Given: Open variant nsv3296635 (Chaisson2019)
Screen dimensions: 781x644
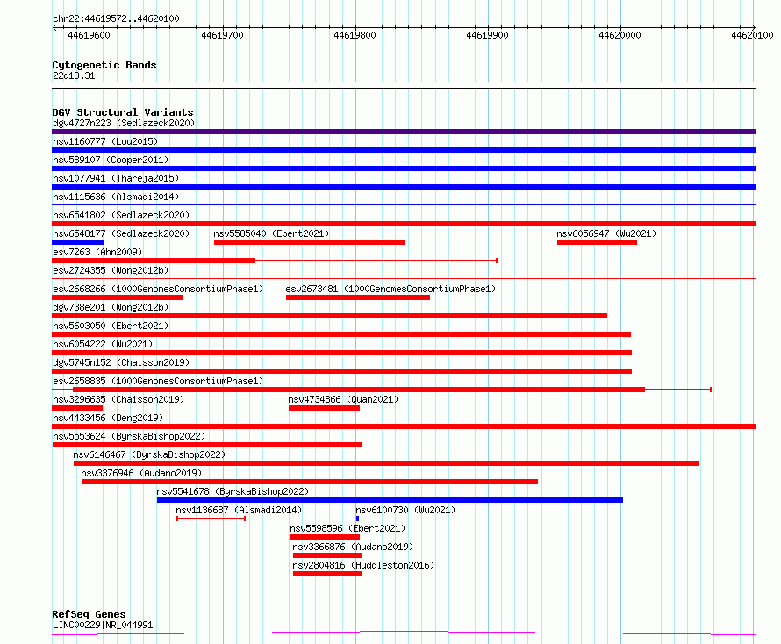Looking at the screenshot, I should 118,399.
